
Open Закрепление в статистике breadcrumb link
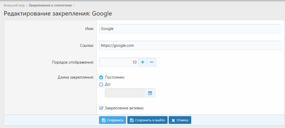click(50, 5)
